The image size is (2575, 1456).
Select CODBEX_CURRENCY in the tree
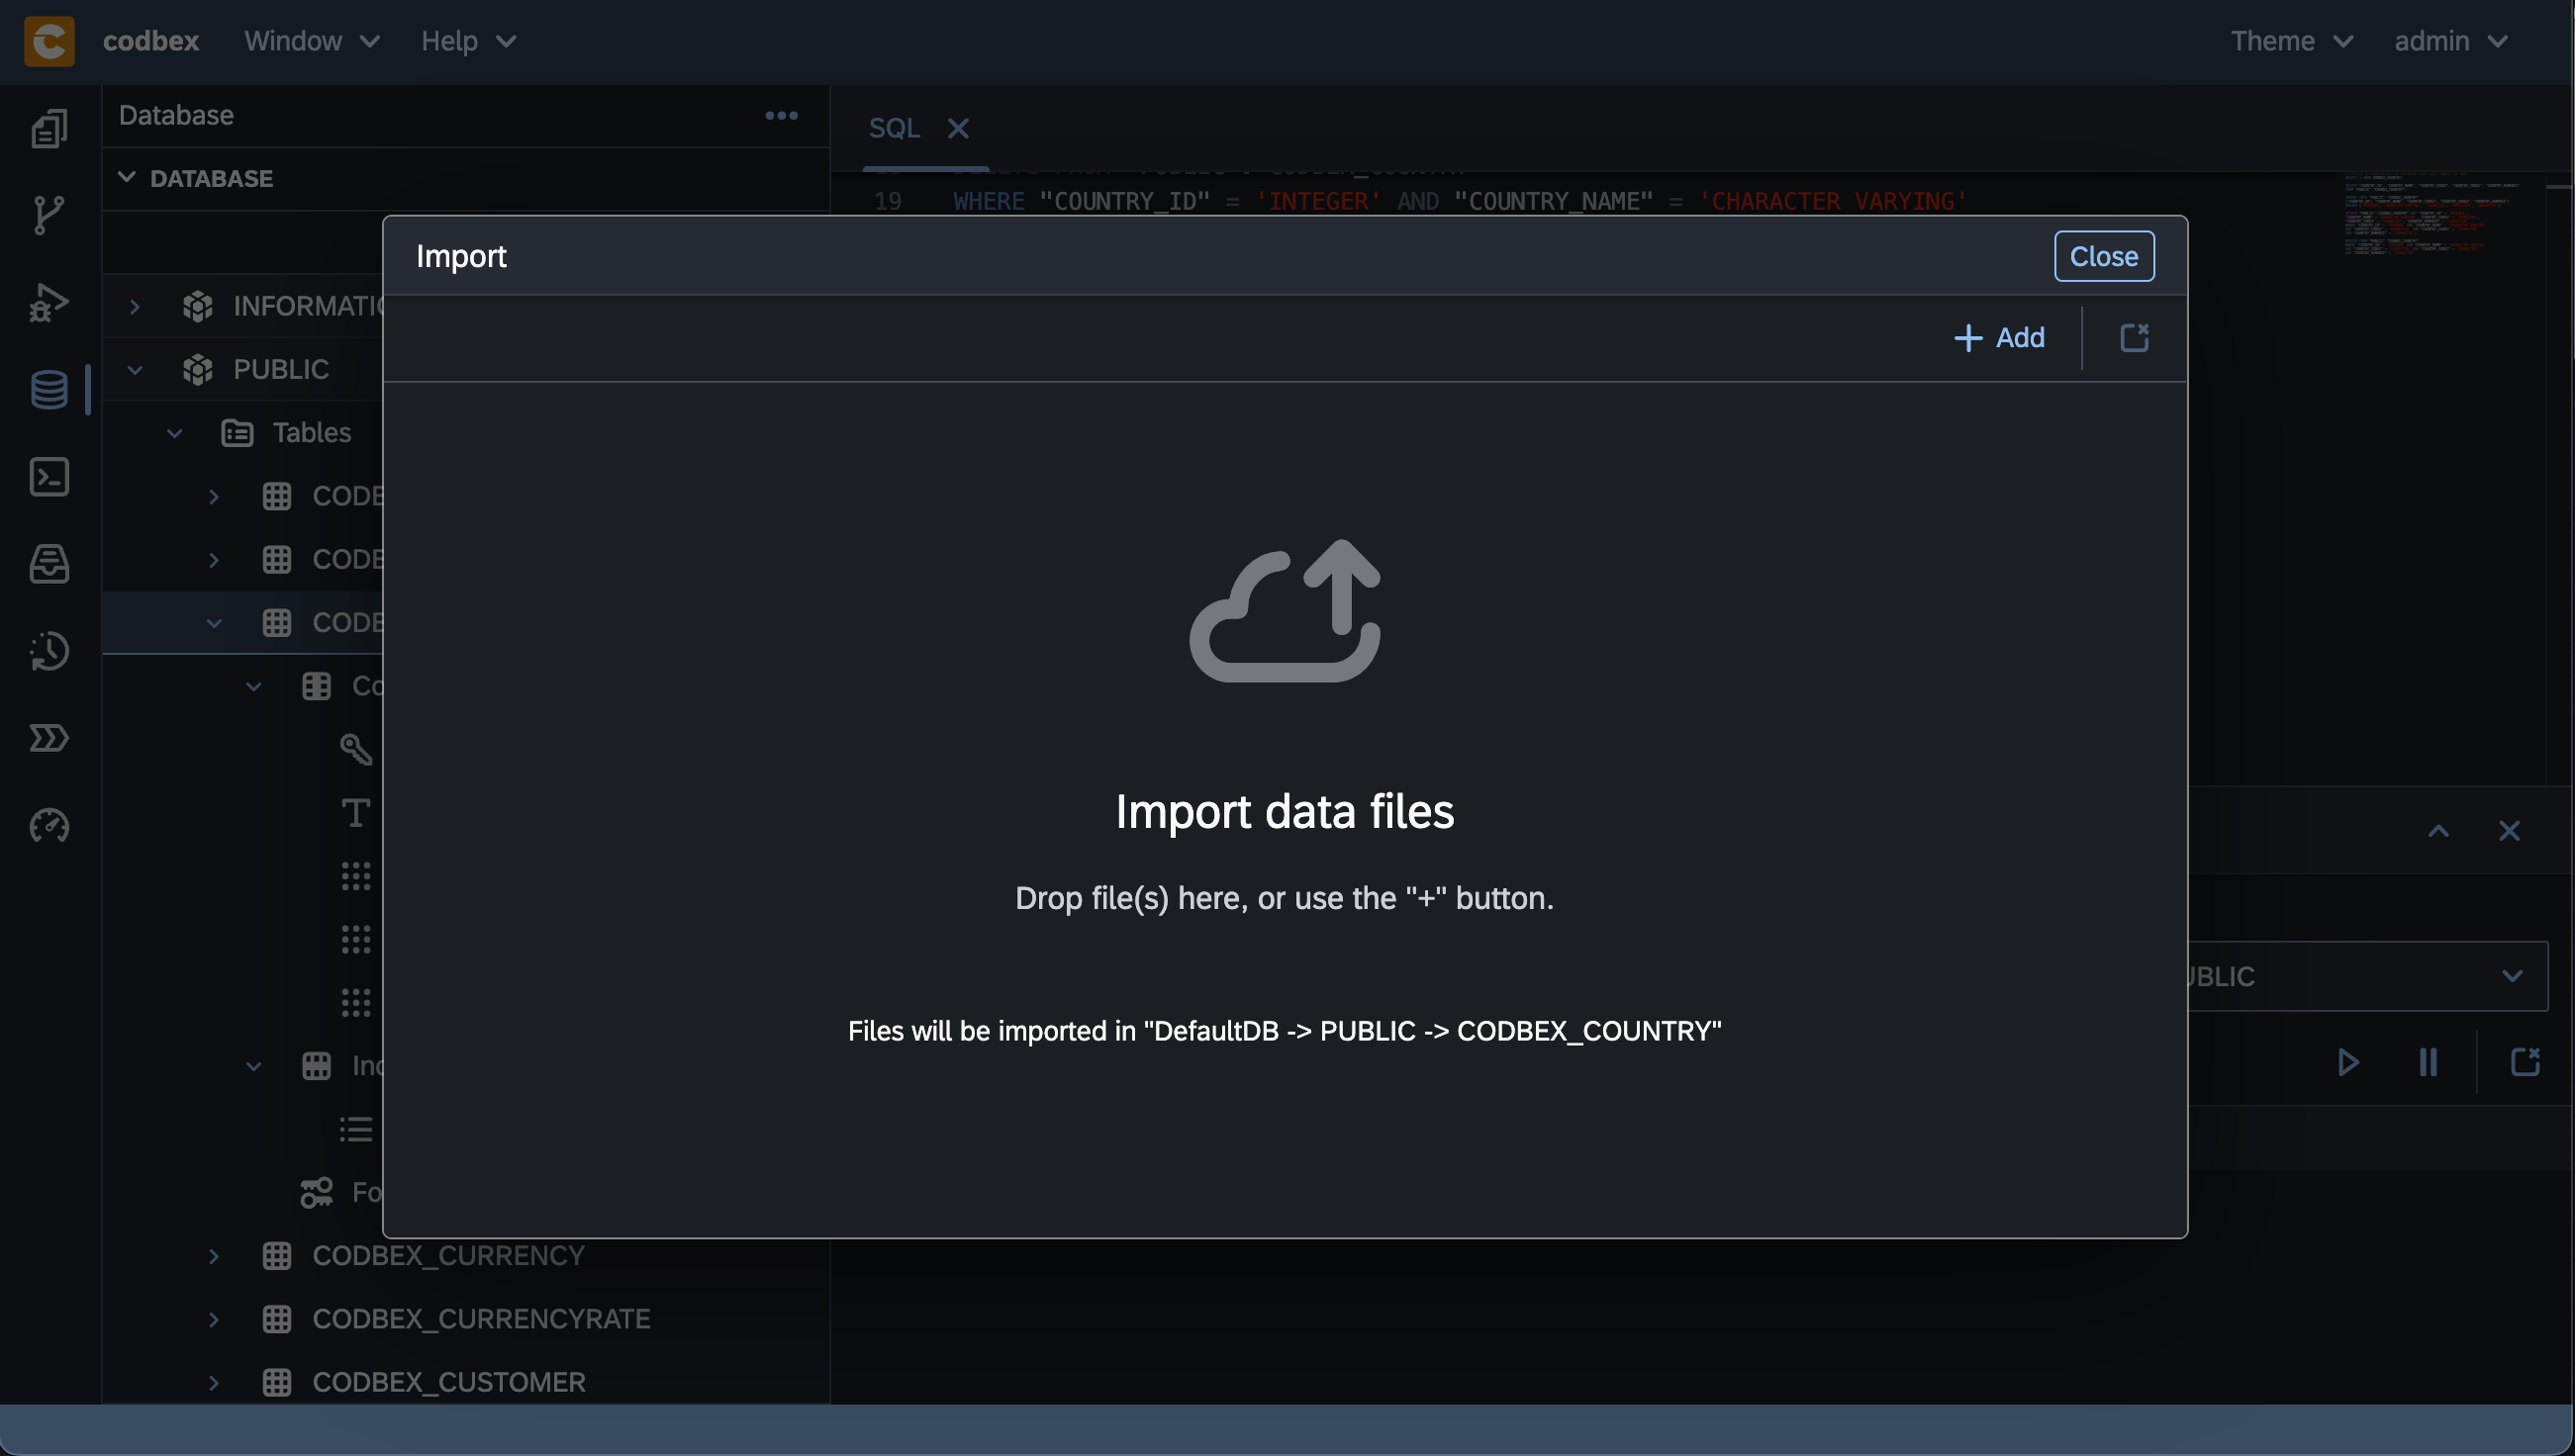coord(448,1256)
